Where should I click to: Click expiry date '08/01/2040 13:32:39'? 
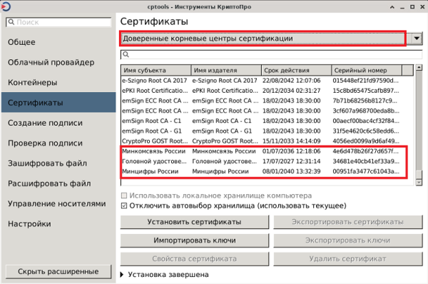pyautogui.click(x=292, y=171)
